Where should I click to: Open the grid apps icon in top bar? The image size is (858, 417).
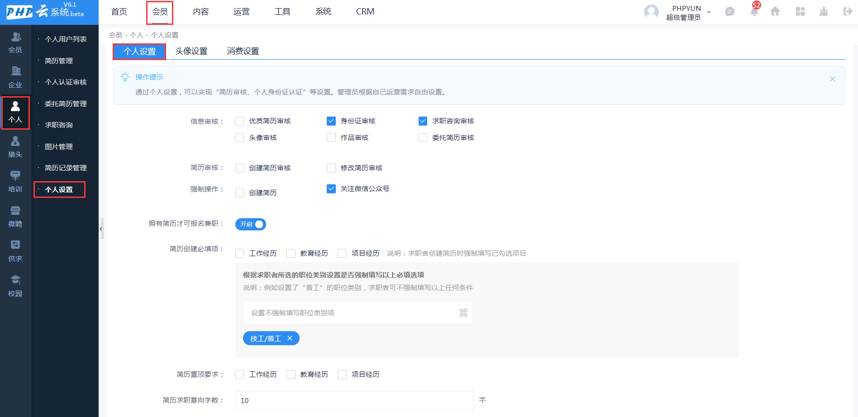coord(800,11)
